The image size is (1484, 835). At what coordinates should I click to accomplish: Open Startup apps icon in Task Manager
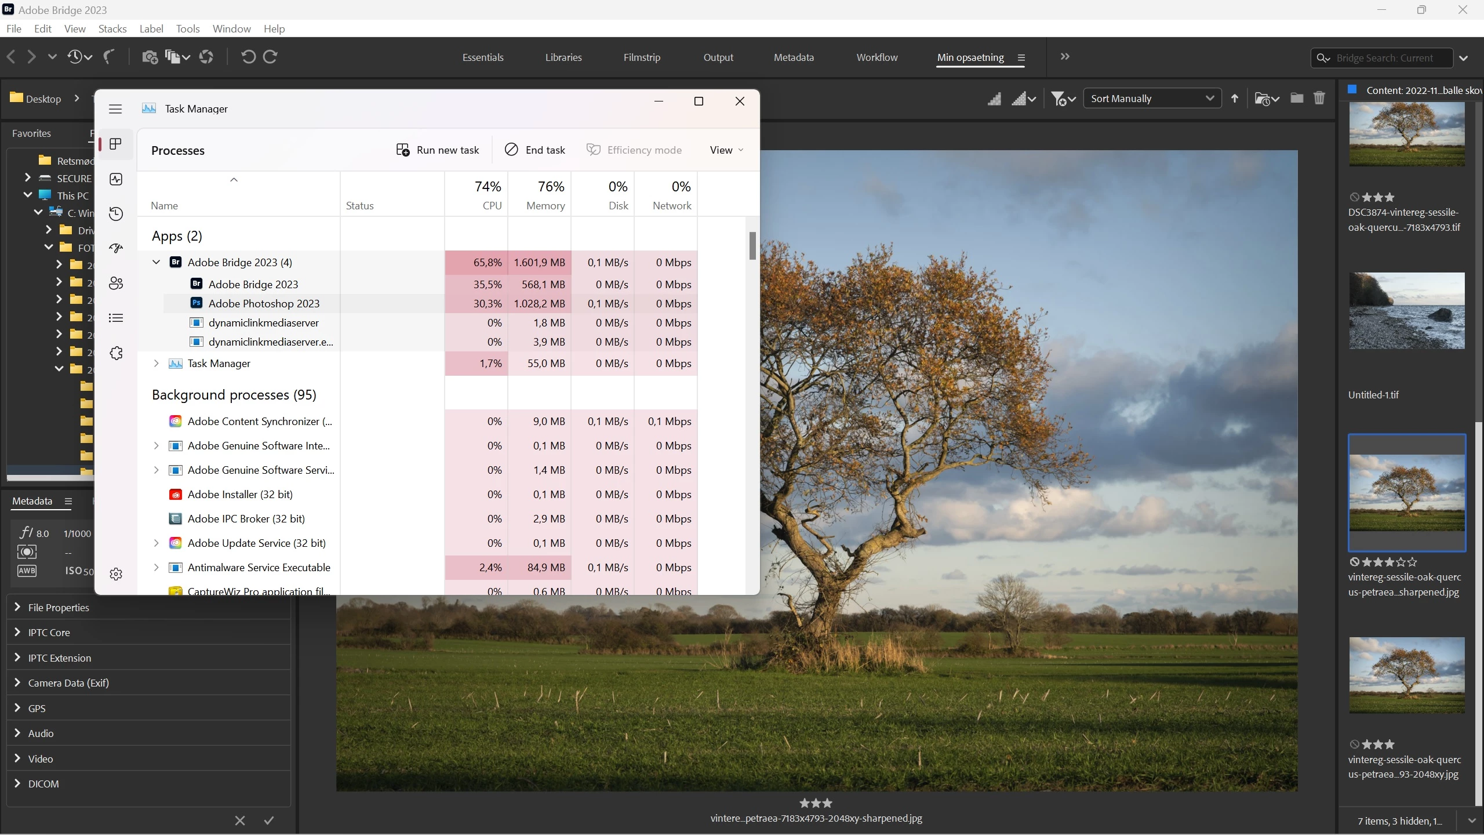click(116, 248)
